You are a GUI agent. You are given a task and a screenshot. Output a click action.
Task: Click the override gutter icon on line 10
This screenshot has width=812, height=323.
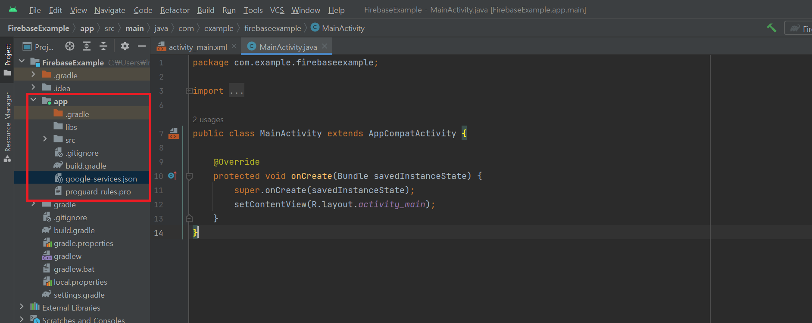pyautogui.click(x=172, y=175)
